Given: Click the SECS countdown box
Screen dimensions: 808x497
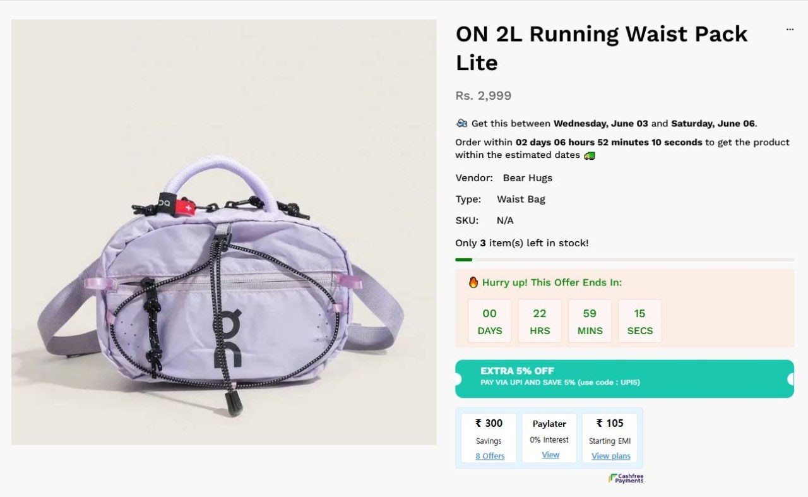Looking at the screenshot, I should 640,321.
